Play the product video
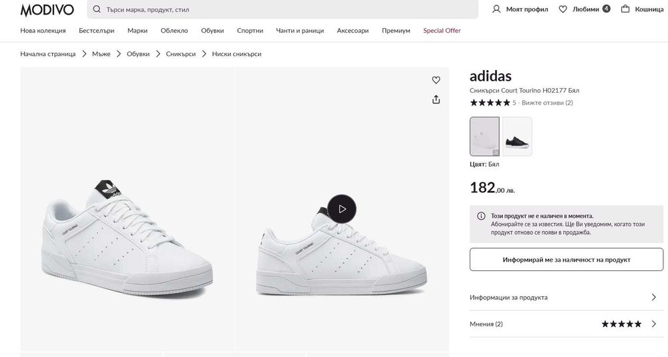The height and width of the screenshot is (357, 668). (x=342, y=209)
